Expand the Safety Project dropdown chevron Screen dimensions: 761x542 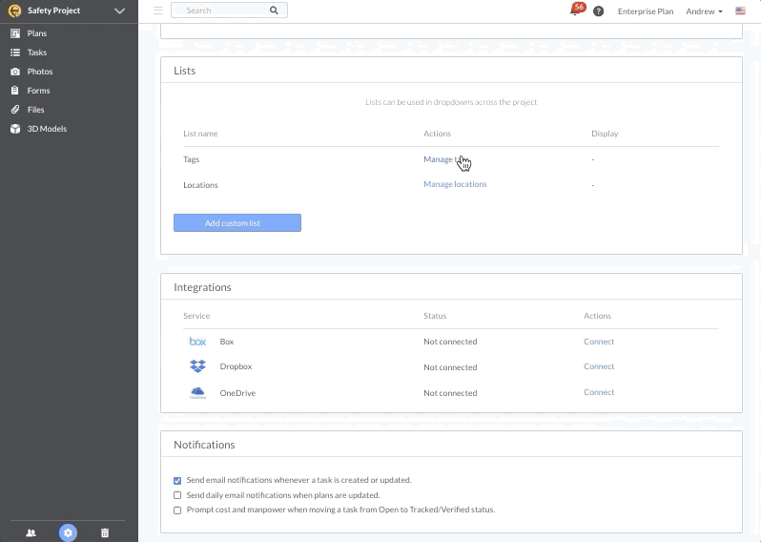click(119, 11)
